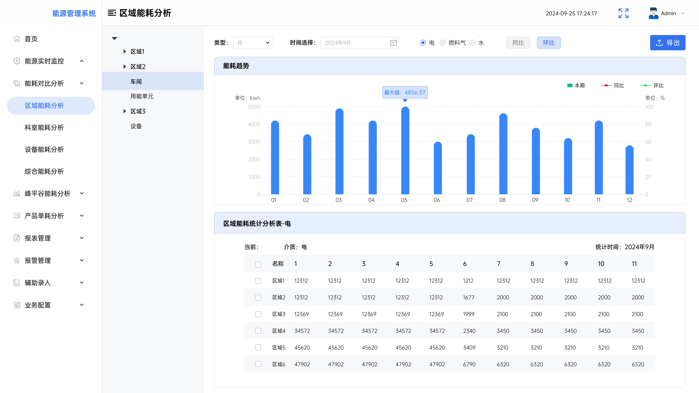Open the 类型 month dropdown

[253, 43]
